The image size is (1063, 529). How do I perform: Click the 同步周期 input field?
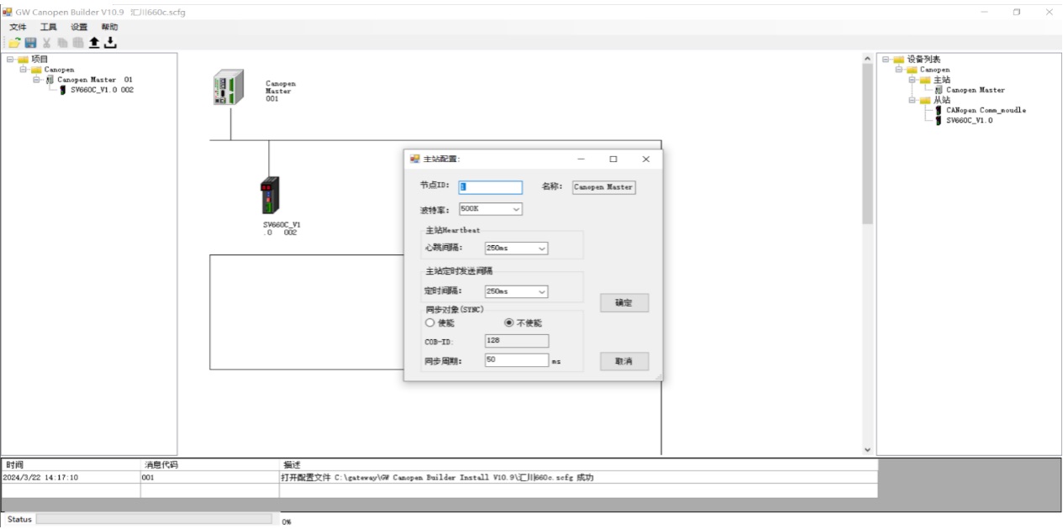pos(516,360)
